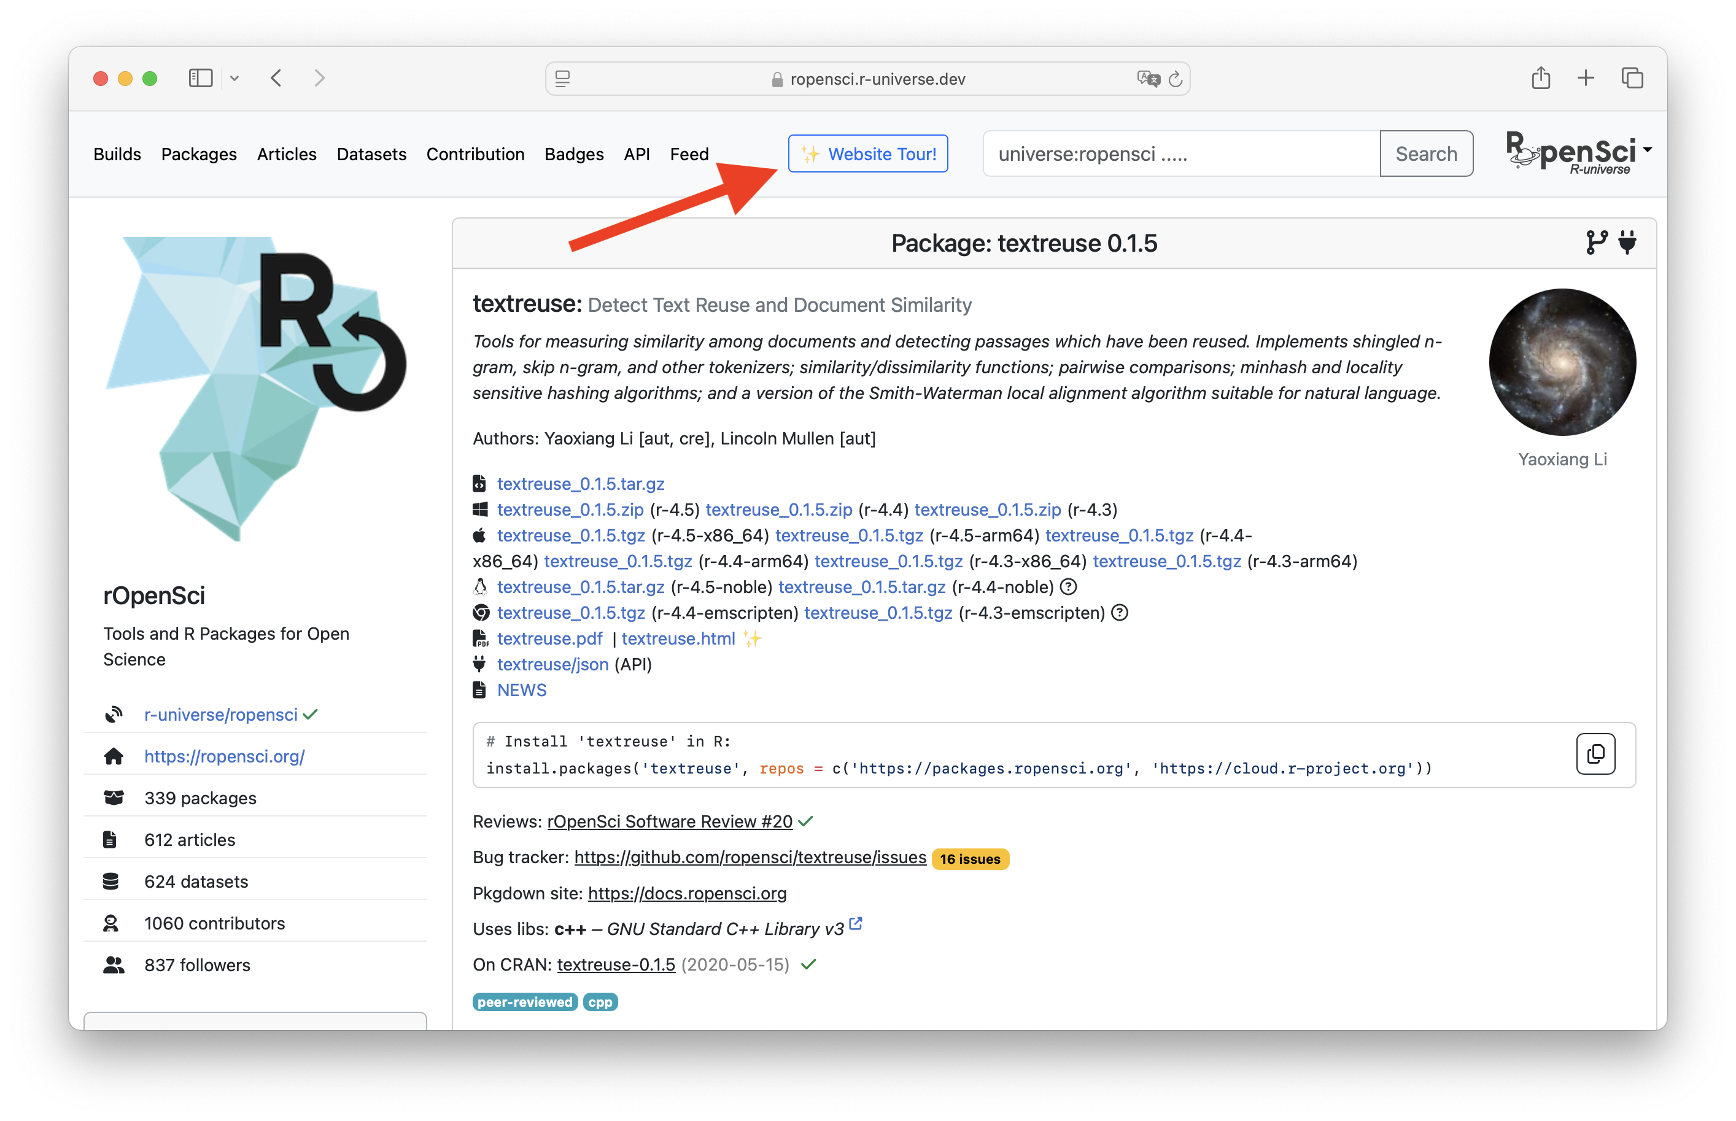Click the git branch icon in package header
The width and height of the screenshot is (1736, 1121).
(1596, 242)
